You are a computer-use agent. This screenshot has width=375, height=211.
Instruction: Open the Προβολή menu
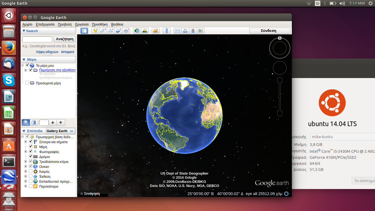click(x=65, y=24)
